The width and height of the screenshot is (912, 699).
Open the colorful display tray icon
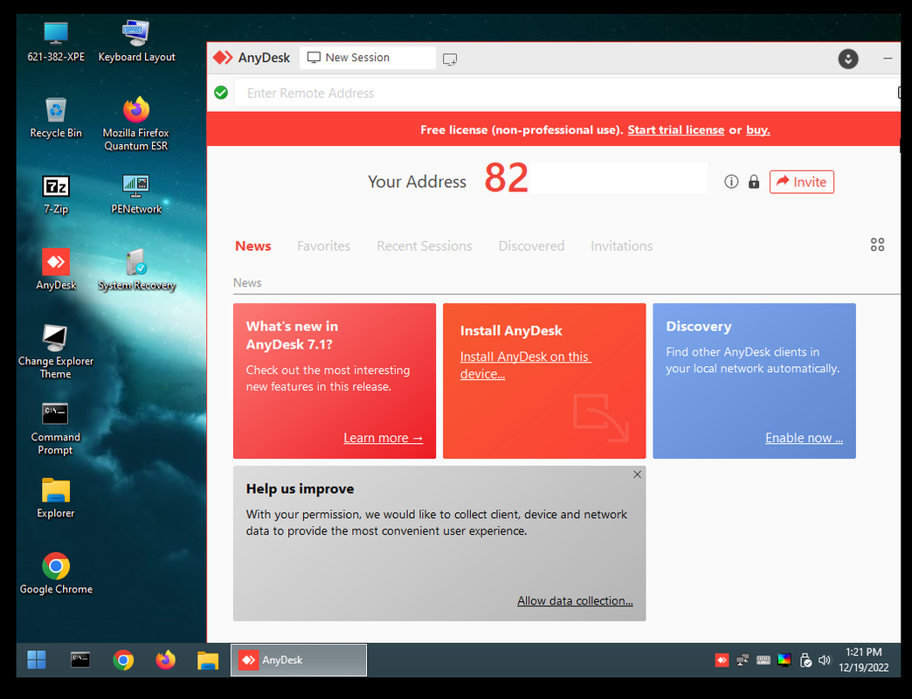(784, 660)
